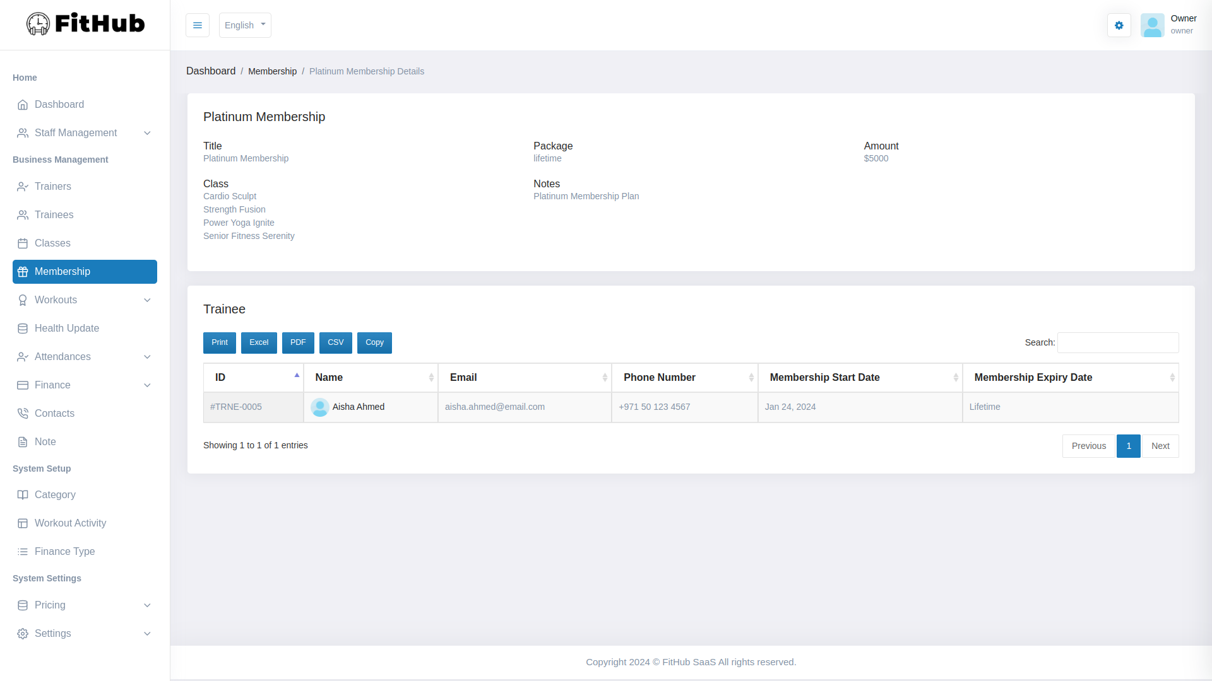
Task: Click the hamburger menu button
Action: (198, 25)
